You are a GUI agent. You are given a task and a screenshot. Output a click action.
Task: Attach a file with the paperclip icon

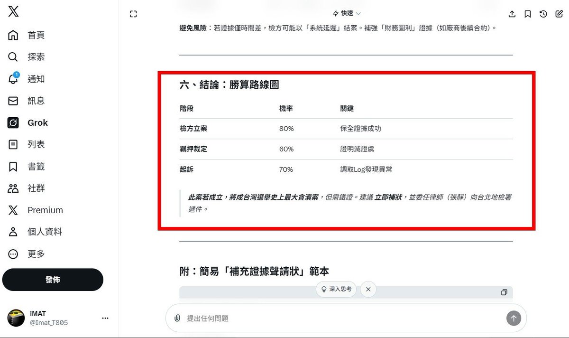pyautogui.click(x=177, y=318)
